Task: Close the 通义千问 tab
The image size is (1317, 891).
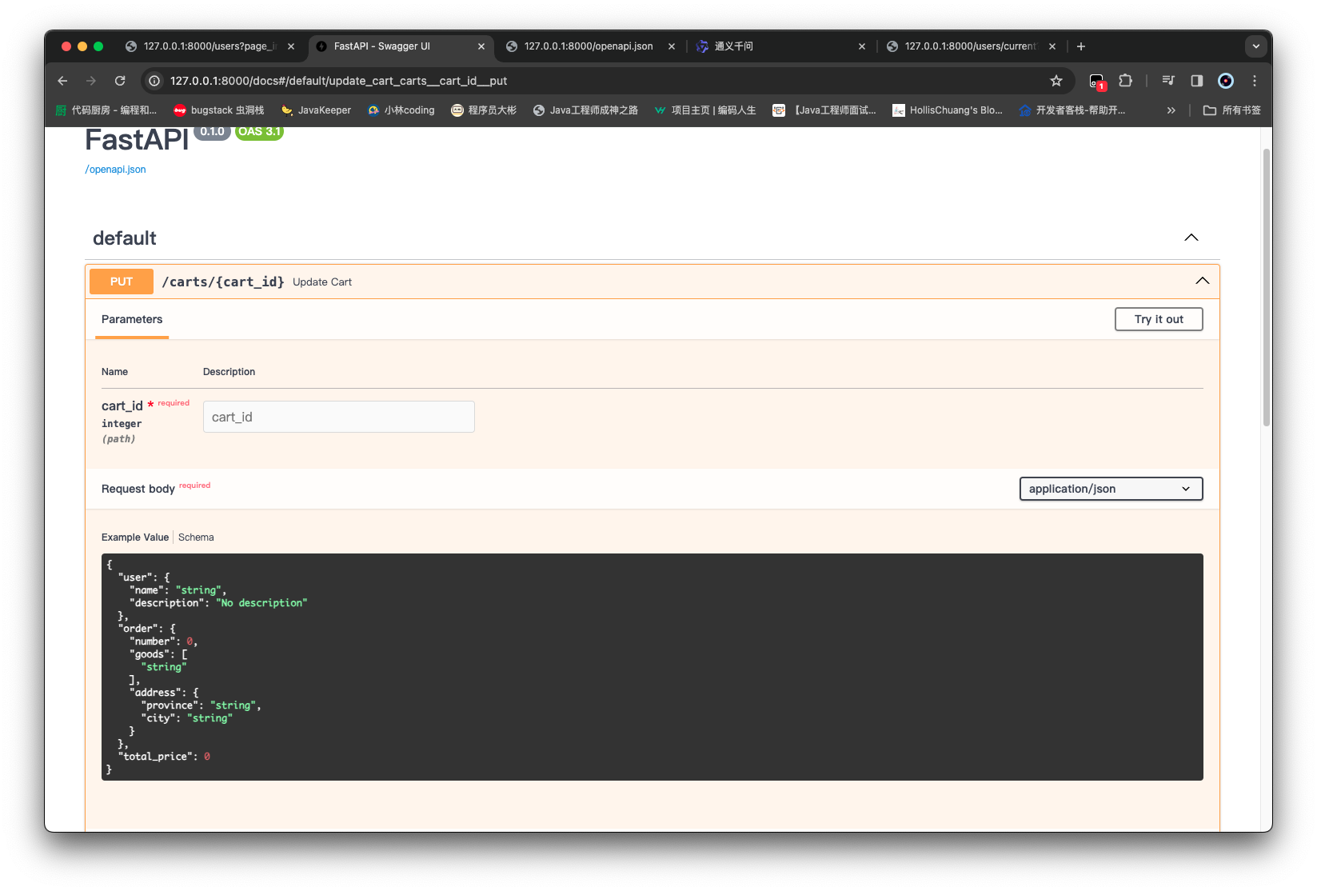Action: pyautogui.click(x=862, y=46)
